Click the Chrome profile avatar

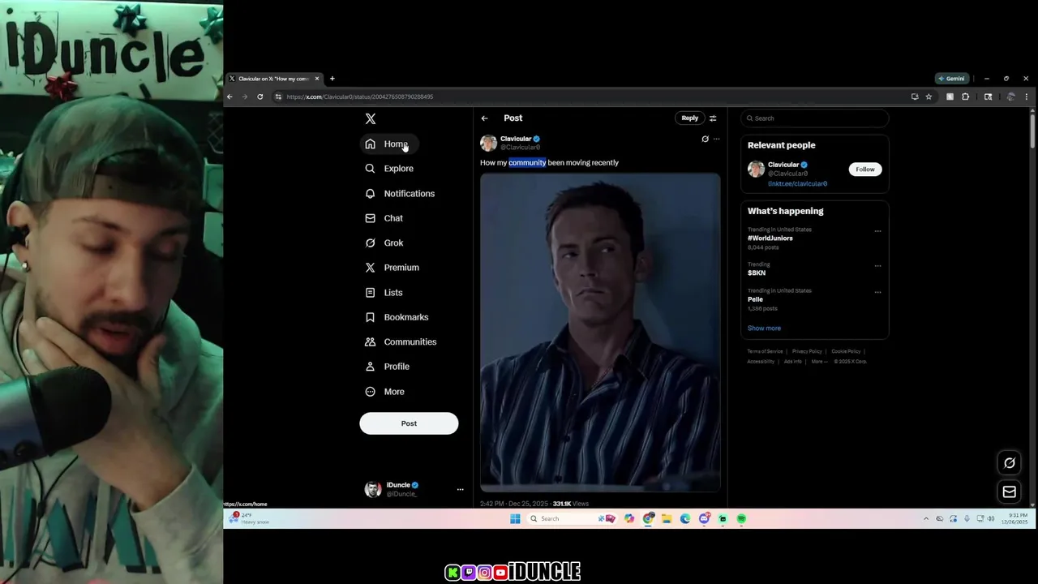tap(1010, 97)
